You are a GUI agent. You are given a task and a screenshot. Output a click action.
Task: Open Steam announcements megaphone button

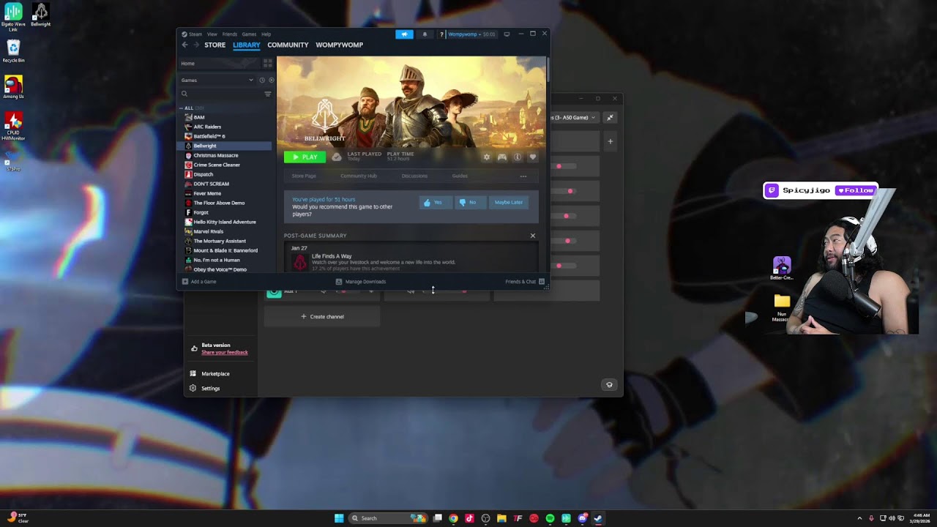coord(404,34)
